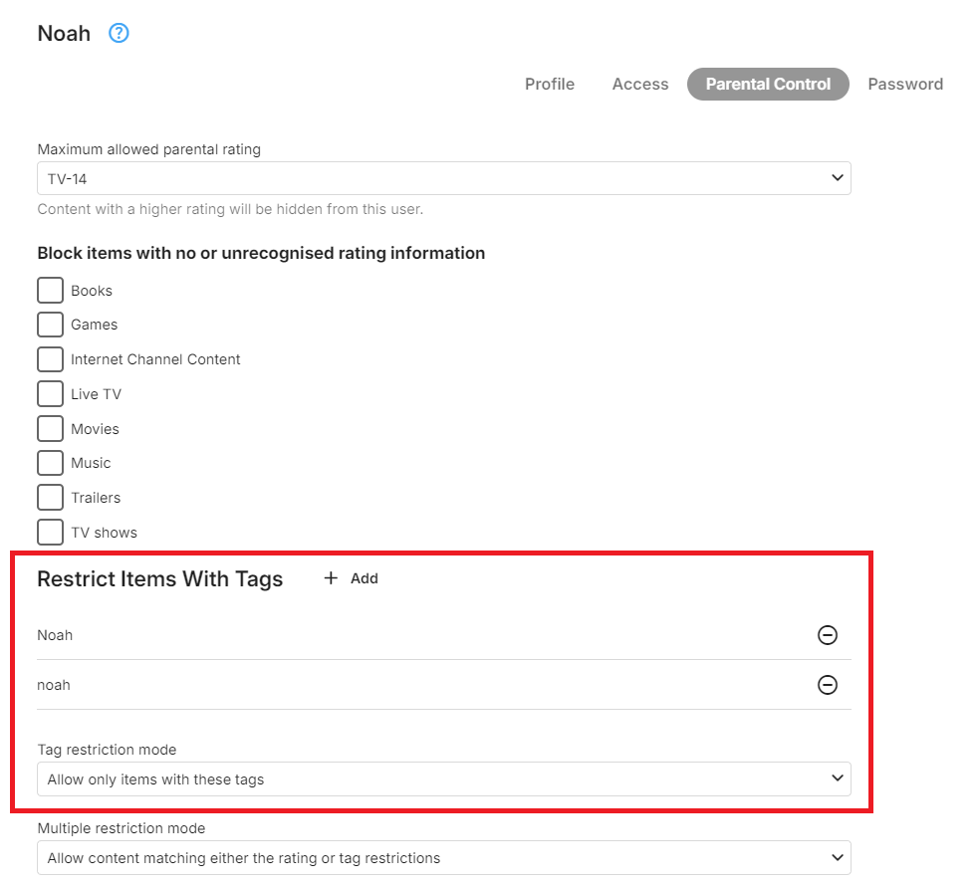Screen dimensions: 978x886
Task: Tick Internet Channel Content checkbox
Action: [x=51, y=359]
